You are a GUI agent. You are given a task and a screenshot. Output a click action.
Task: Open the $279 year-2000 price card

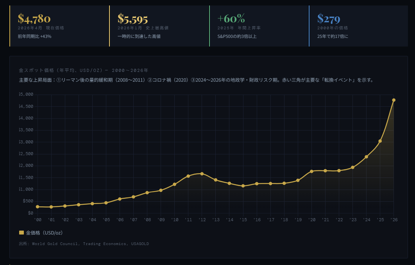[x=358, y=26]
